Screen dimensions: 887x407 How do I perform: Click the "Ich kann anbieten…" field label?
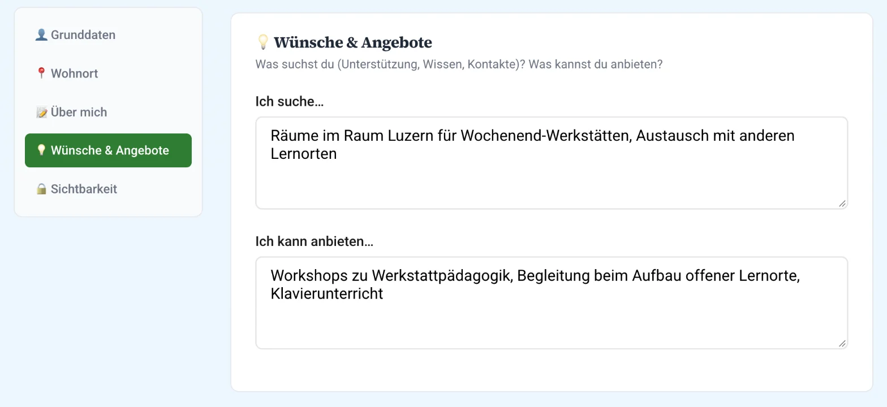(x=315, y=241)
